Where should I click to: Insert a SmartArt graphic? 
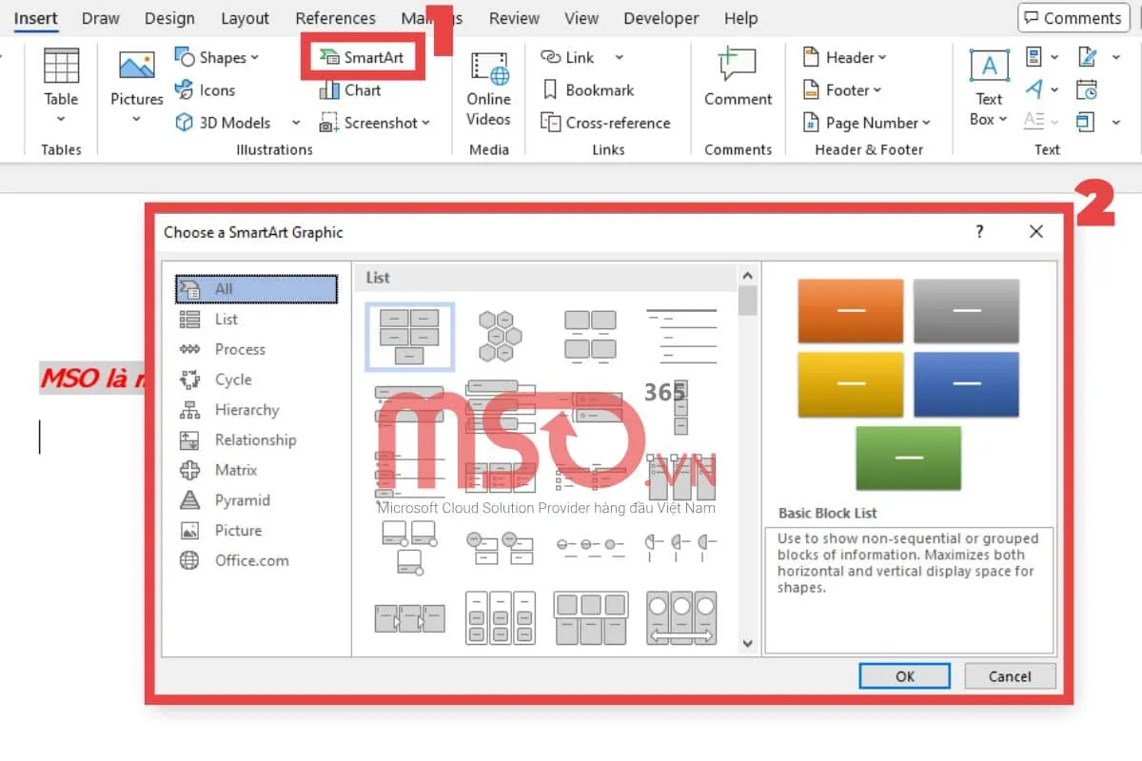pos(362,57)
